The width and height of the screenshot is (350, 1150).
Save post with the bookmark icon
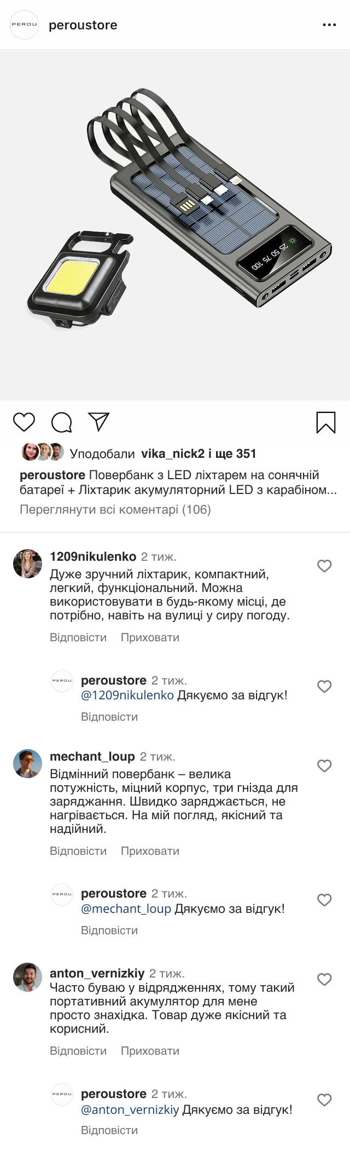point(326,422)
